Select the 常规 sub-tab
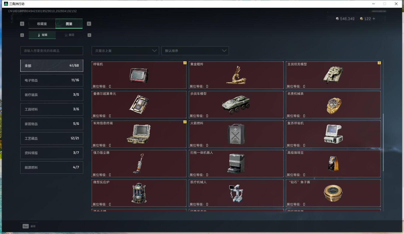Screen dimensions: 404x234 (42, 35)
